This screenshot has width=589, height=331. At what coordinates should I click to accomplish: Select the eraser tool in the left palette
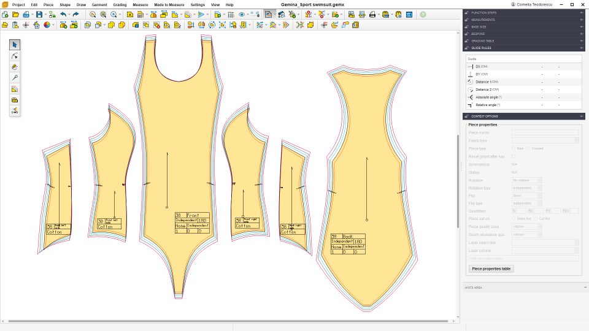[x=15, y=67]
